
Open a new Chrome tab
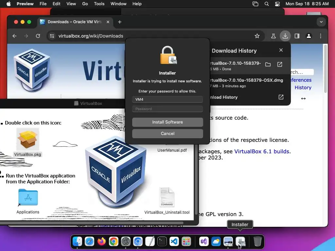click(x=120, y=22)
